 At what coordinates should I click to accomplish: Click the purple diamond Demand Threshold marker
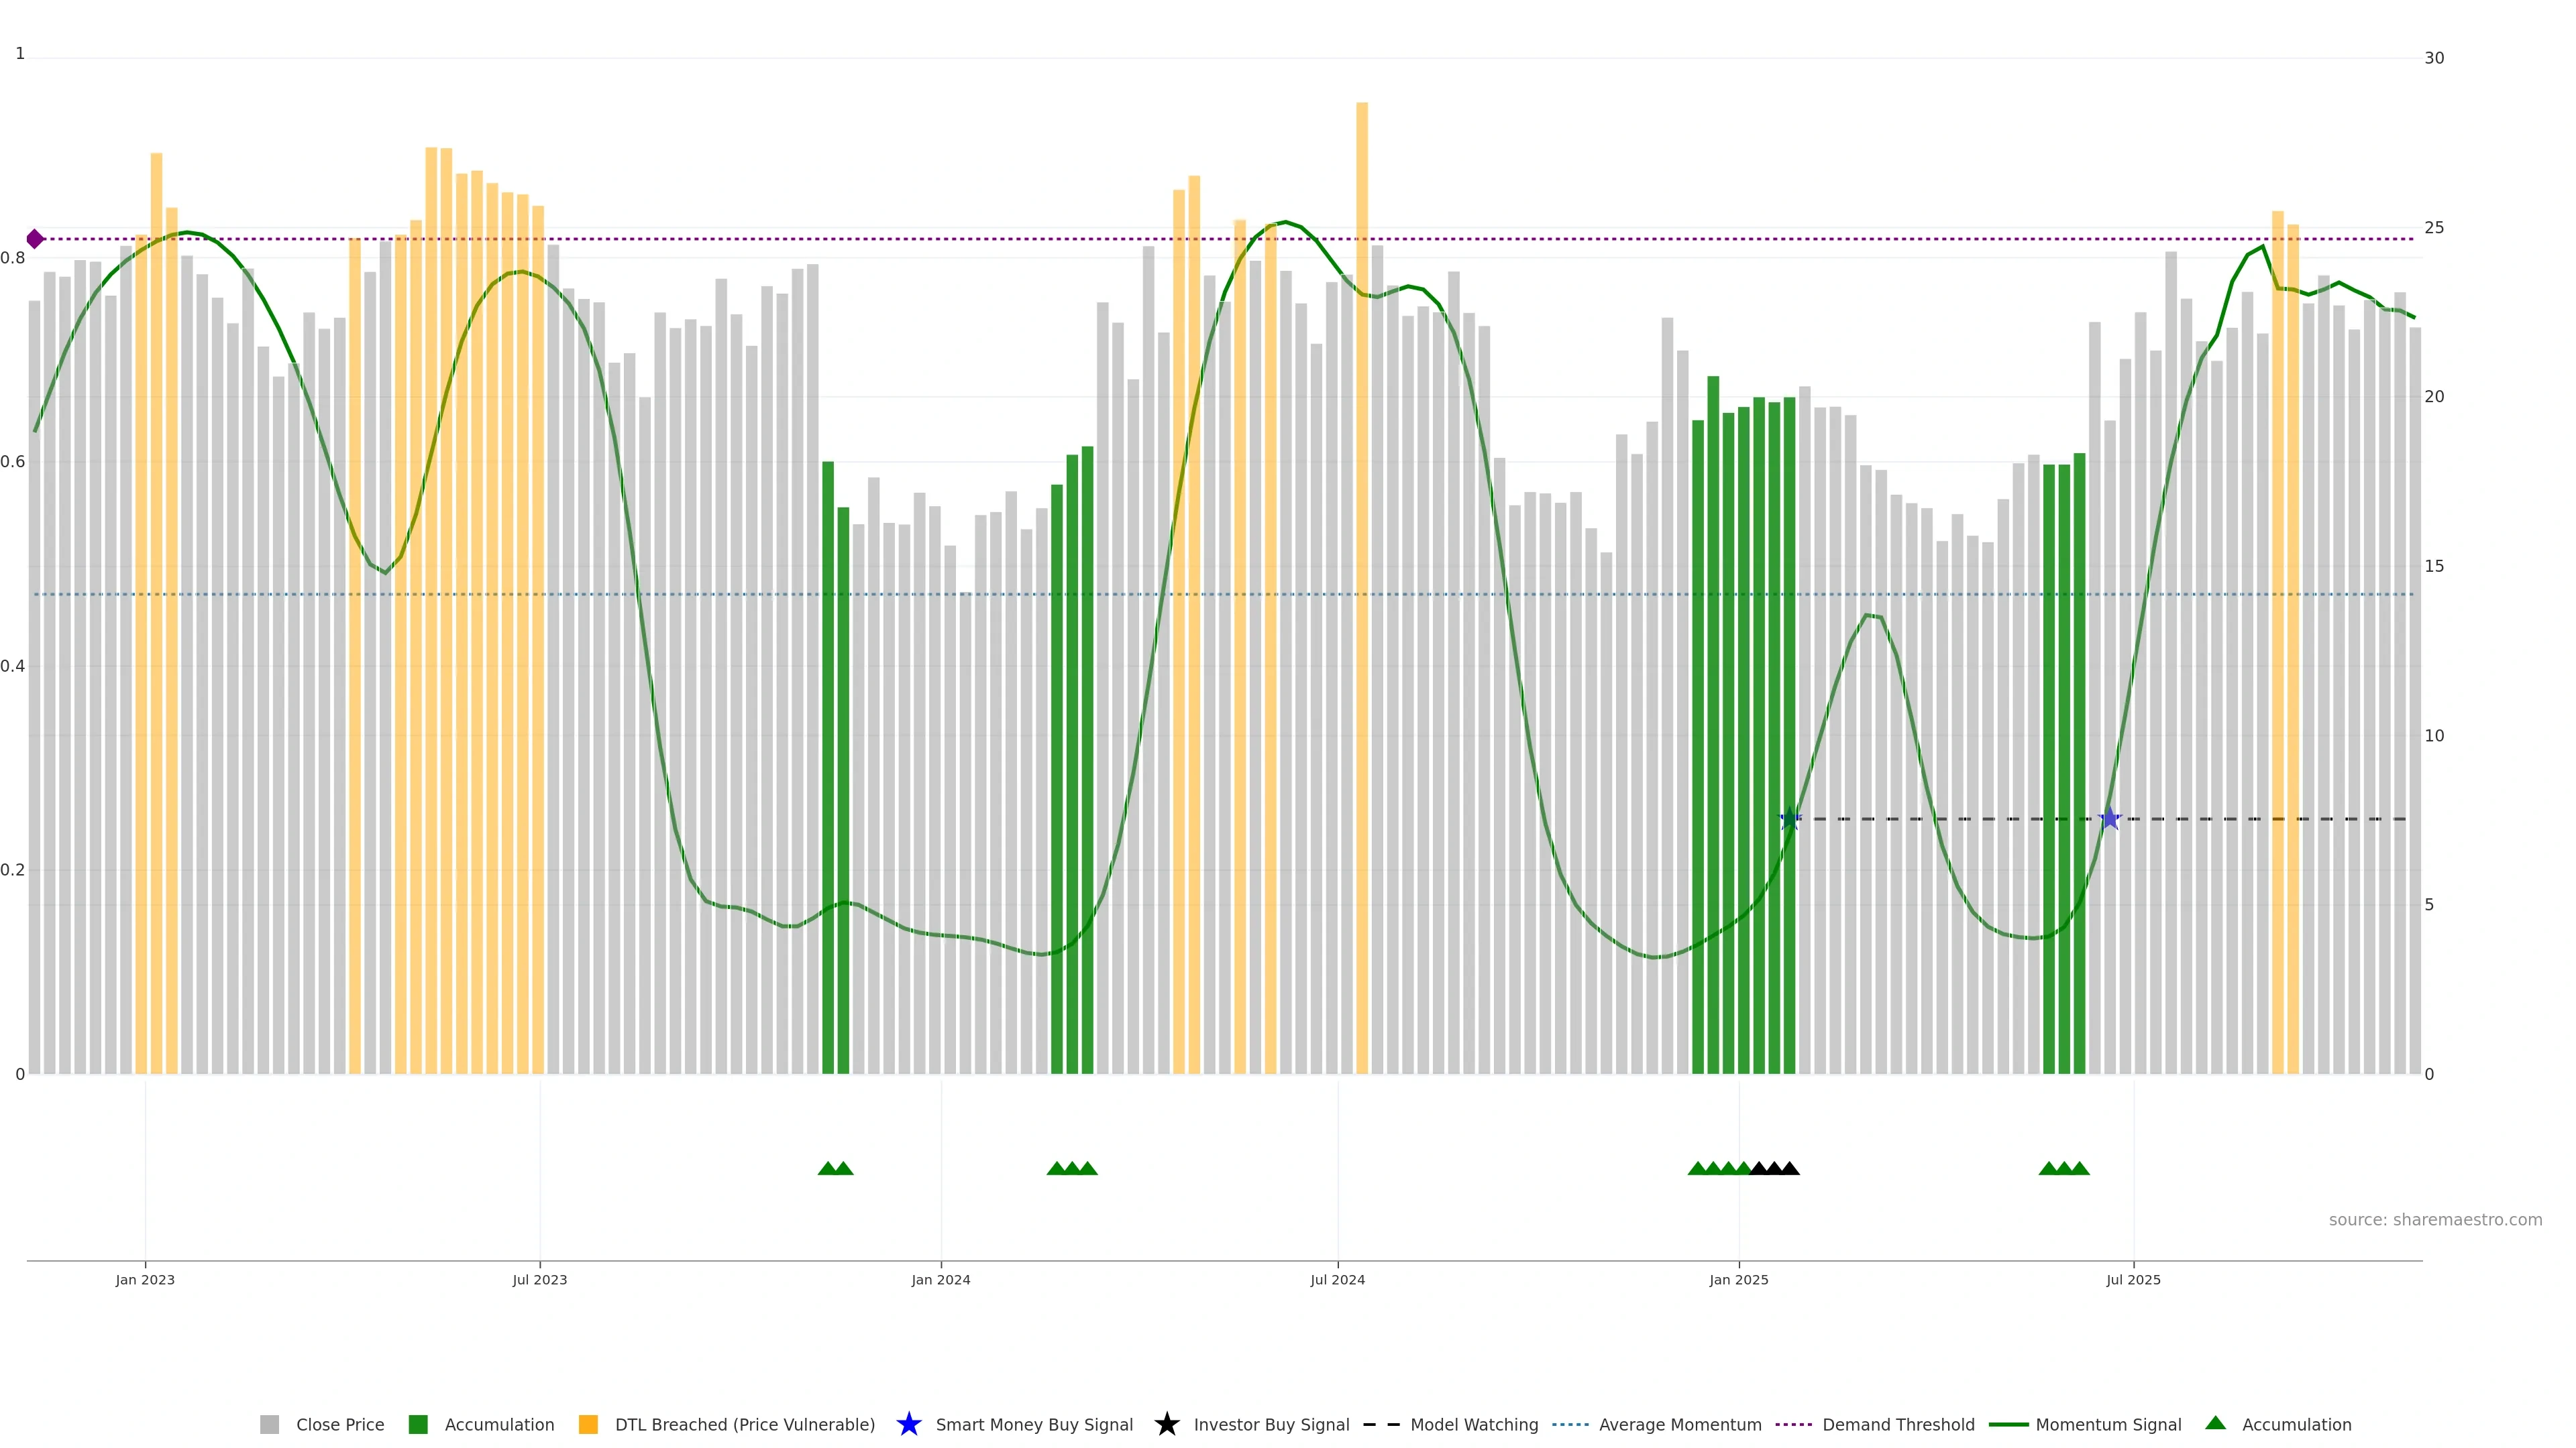coord(35,239)
